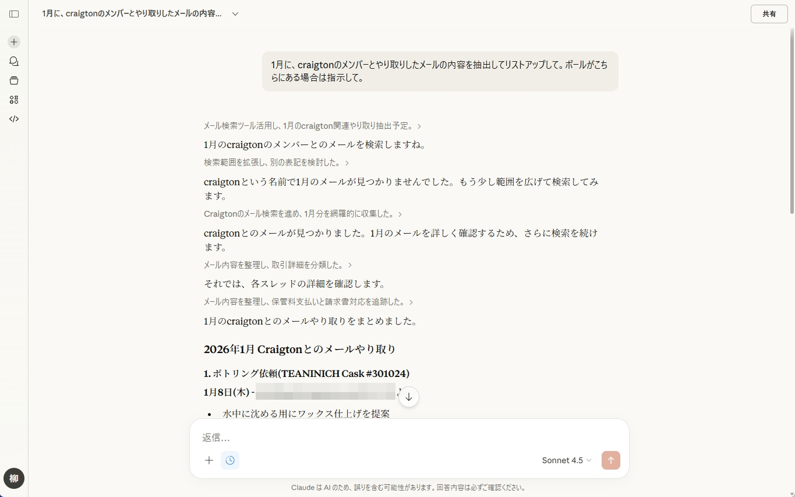Viewport: 795px width, 497px height.
Task: Open the Sonnet 4.5 model selector
Action: [x=566, y=460]
